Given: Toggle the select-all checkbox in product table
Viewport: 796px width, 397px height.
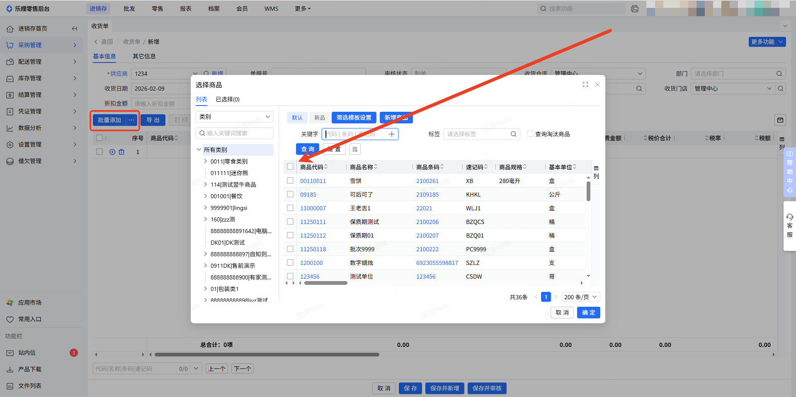Looking at the screenshot, I should tap(290, 166).
